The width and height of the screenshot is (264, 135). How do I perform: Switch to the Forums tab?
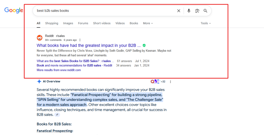(83, 23)
